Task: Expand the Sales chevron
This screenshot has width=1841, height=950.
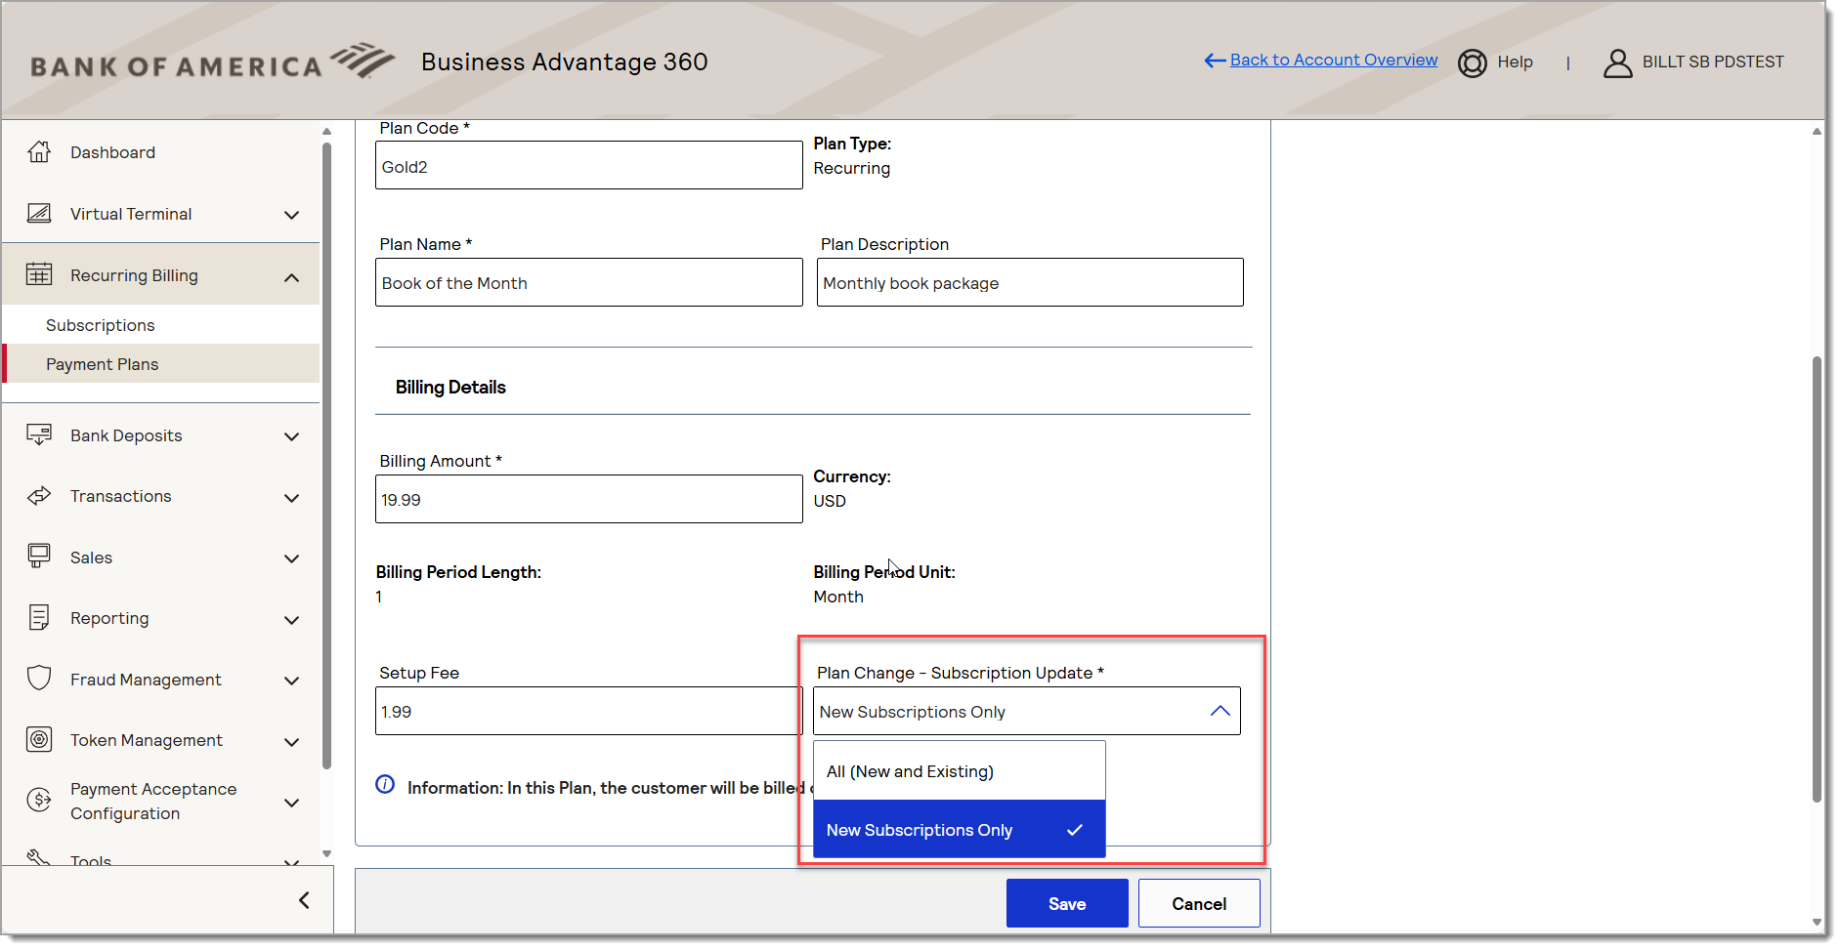Action: tap(291, 558)
